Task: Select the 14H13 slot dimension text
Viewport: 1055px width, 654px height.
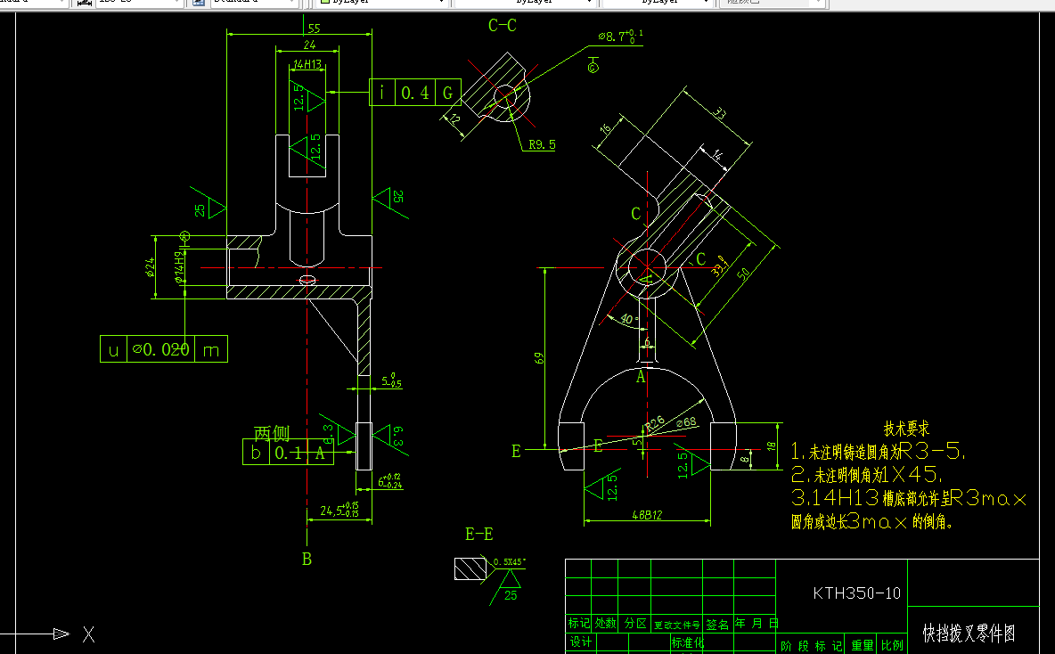Action: point(307,64)
